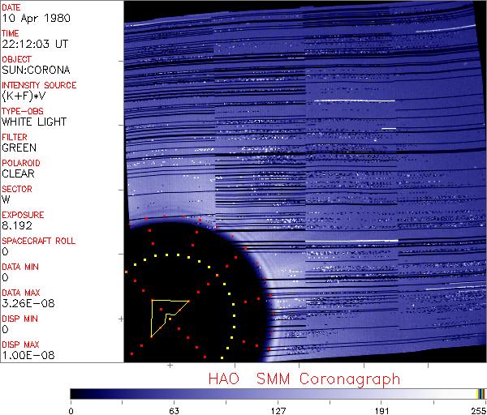Click the INTENSITY SOURCE label
The image size is (487, 415).
click(x=39, y=85)
